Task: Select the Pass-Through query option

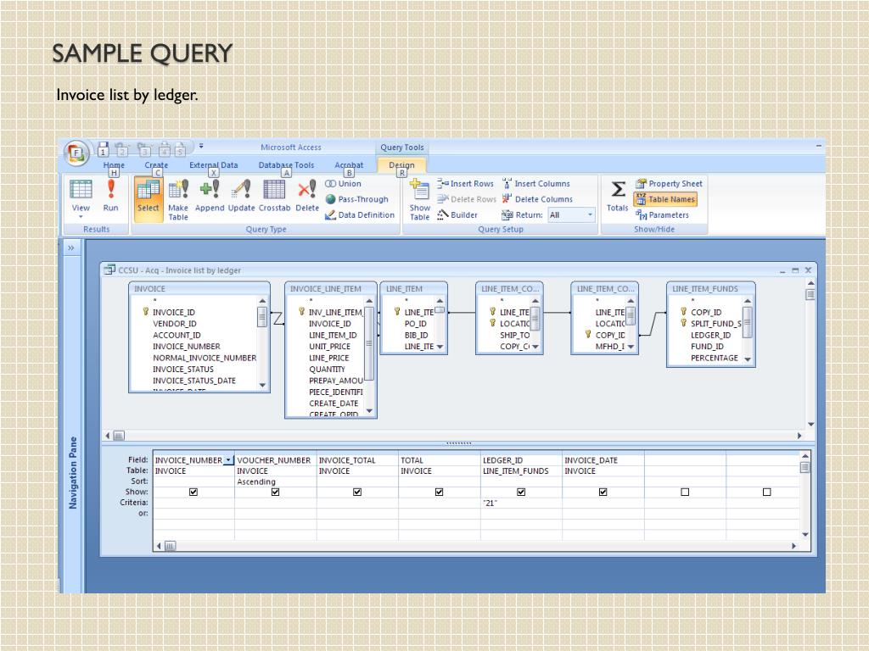Action: point(356,199)
